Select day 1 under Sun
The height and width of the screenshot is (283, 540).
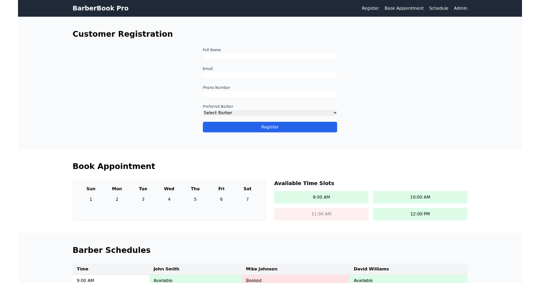pyautogui.click(x=91, y=199)
